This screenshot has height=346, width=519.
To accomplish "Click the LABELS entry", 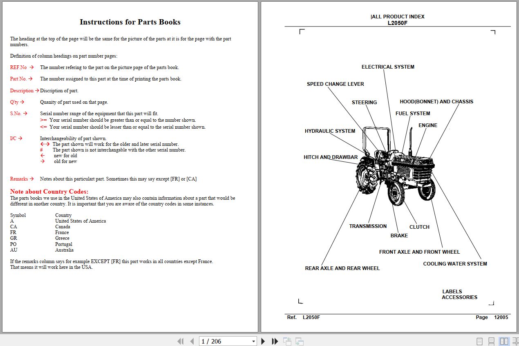I will click(452, 292).
